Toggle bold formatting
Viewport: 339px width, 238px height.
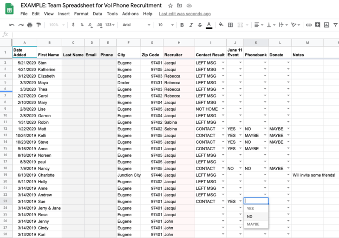pyautogui.click(x=182, y=25)
